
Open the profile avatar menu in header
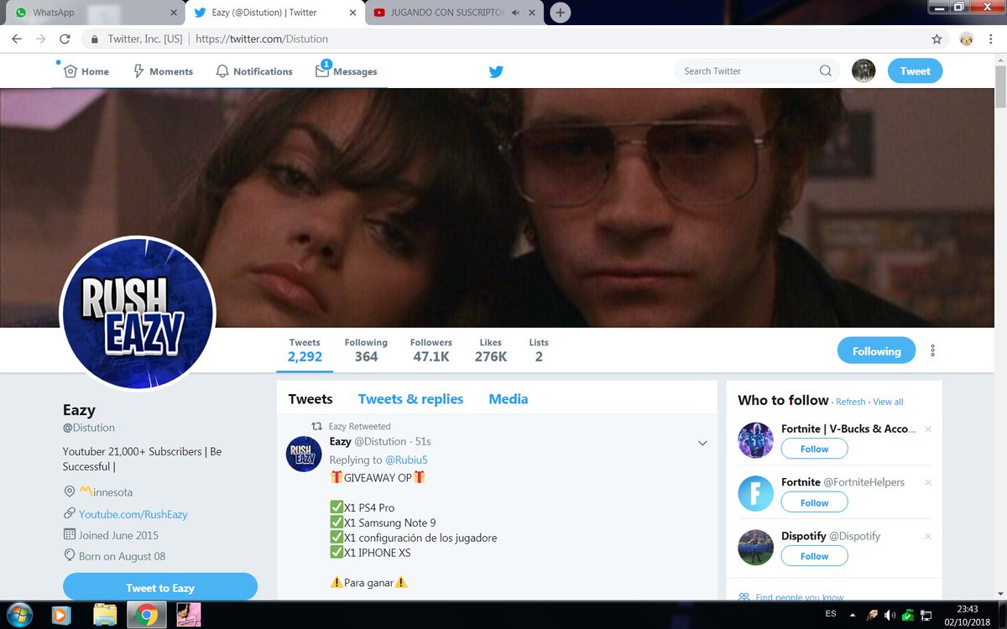pyautogui.click(x=864, y=70)
